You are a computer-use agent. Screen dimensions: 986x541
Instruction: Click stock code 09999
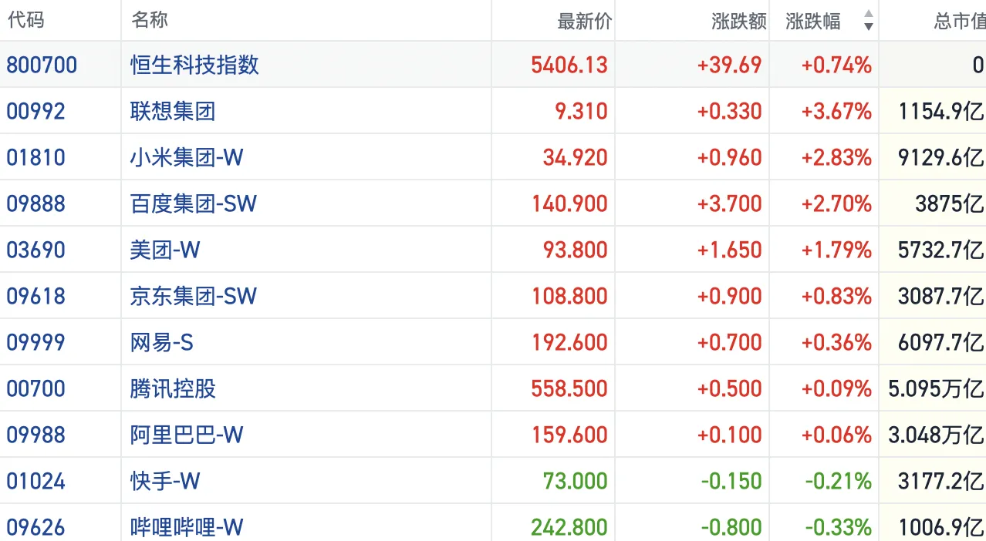tap(35, 342)
